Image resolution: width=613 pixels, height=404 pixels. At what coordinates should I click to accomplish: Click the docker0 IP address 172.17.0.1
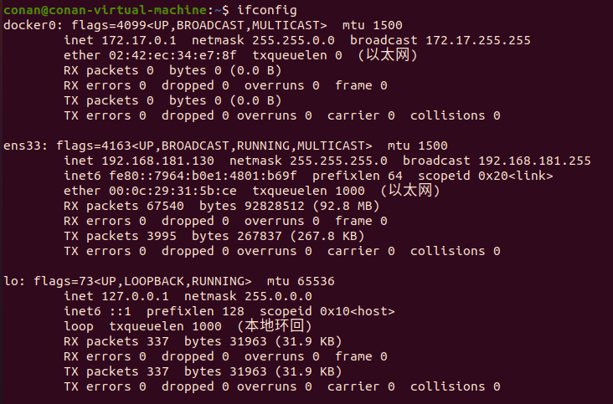[138, 40]
